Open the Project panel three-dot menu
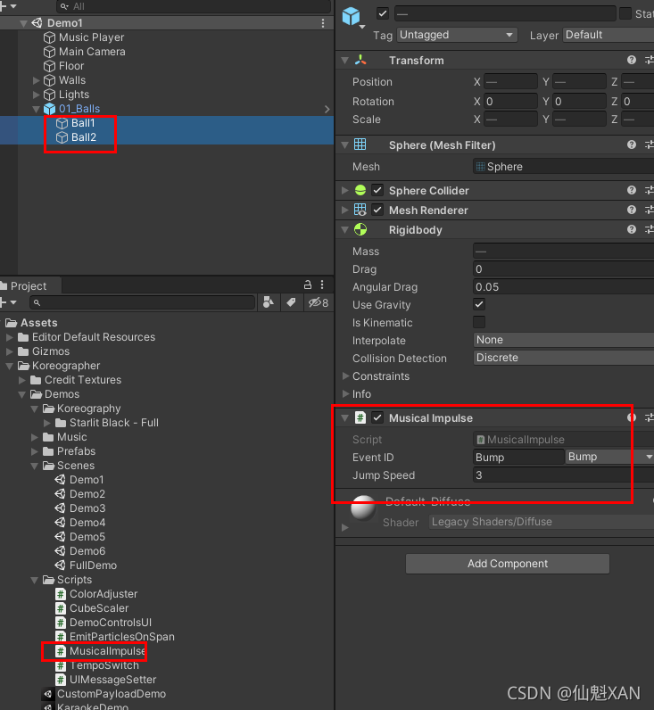654x710 pixels. (322, 285)
